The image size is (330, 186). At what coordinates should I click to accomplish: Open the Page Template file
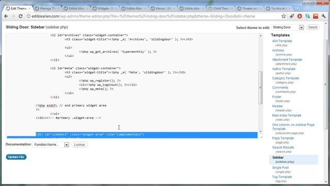click(283, 138)
